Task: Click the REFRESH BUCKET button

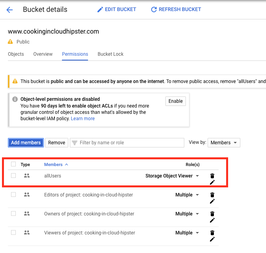Action: tap(176, 9)
